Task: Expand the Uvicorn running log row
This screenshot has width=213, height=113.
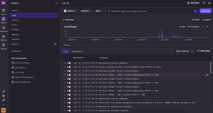Action: pyautogui.click(x=65, y=67)
